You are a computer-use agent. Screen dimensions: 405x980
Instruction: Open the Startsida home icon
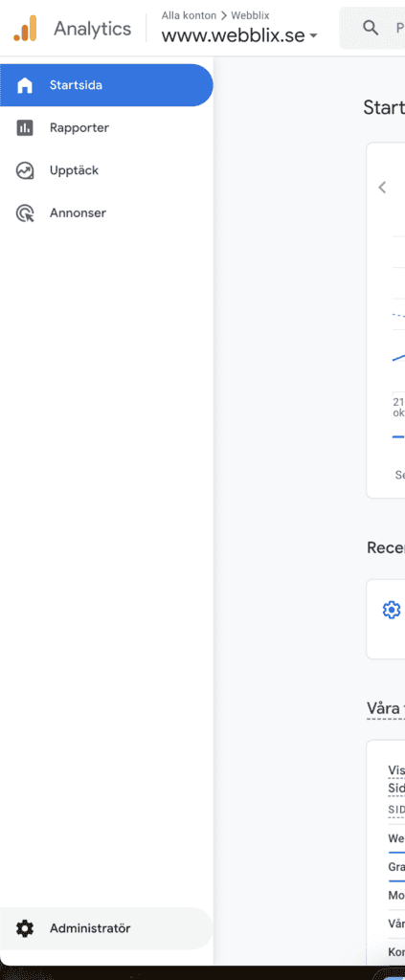[x=24, y=85]
